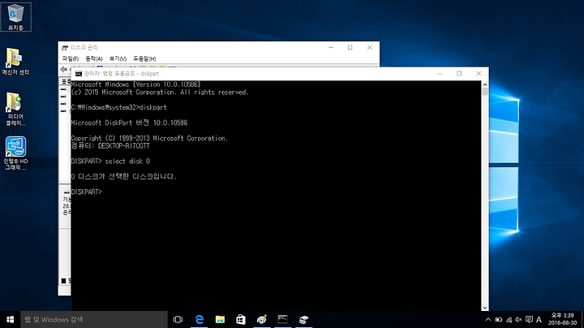
Task: Open the Action Center notifications icon
Action: pos(529,319)
